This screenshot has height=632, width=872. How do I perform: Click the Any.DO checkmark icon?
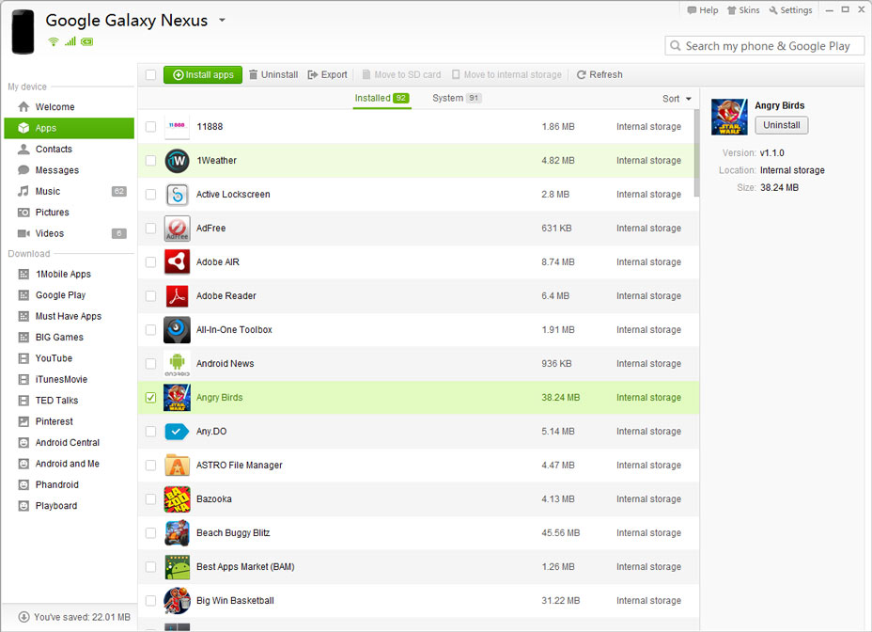tap(177, 432)
